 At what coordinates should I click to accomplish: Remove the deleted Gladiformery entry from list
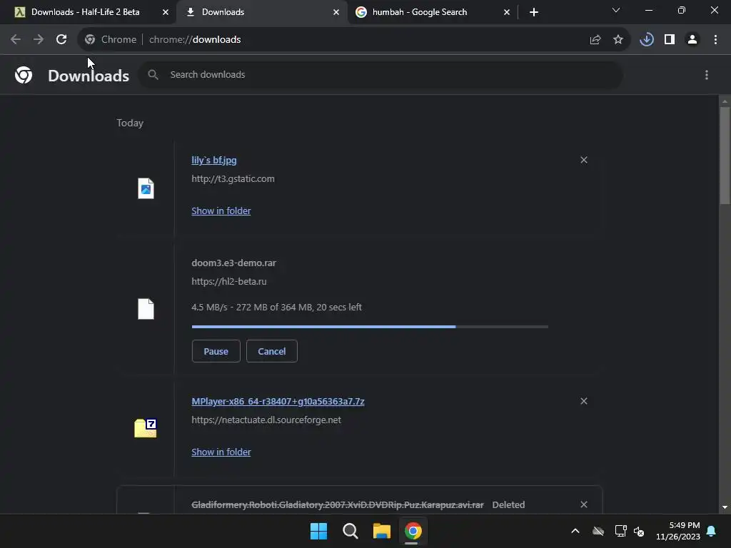[x=584, y=504]
